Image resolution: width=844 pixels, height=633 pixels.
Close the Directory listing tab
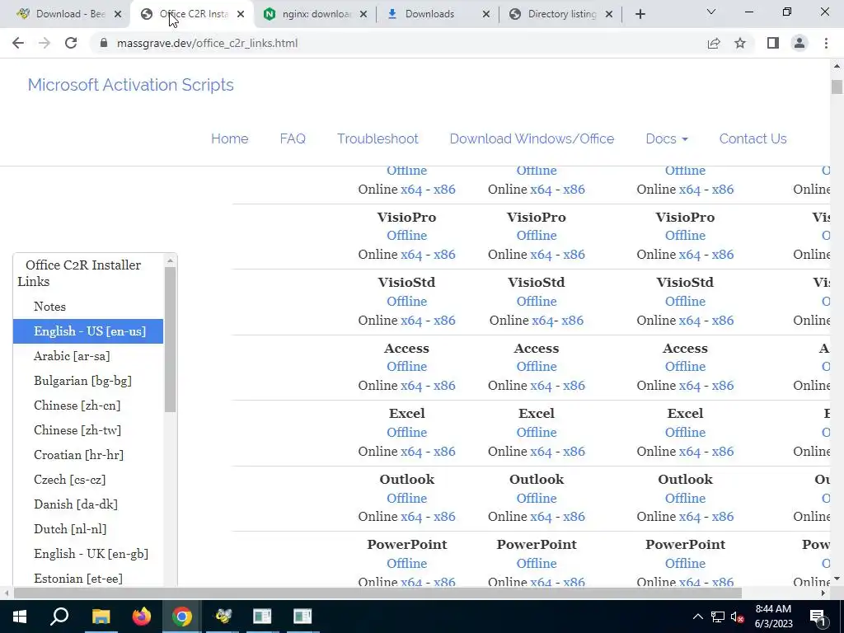point(609,14)
